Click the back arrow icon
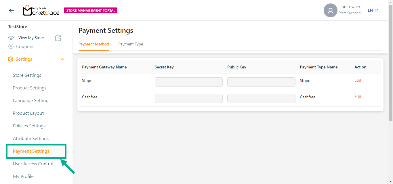Screen dimensions: 393x184 click(x=12, y=11)
